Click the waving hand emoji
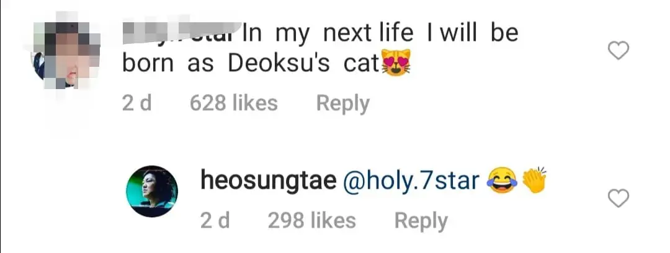Viewport: 670px width, 253px height. coord(534,180)
